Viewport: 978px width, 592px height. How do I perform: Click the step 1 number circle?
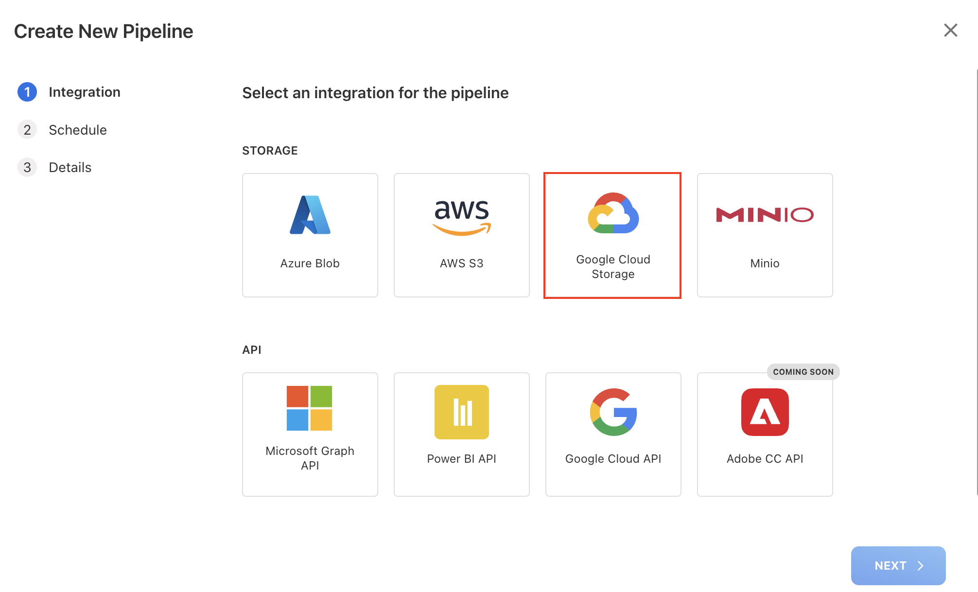pos(27,92)
